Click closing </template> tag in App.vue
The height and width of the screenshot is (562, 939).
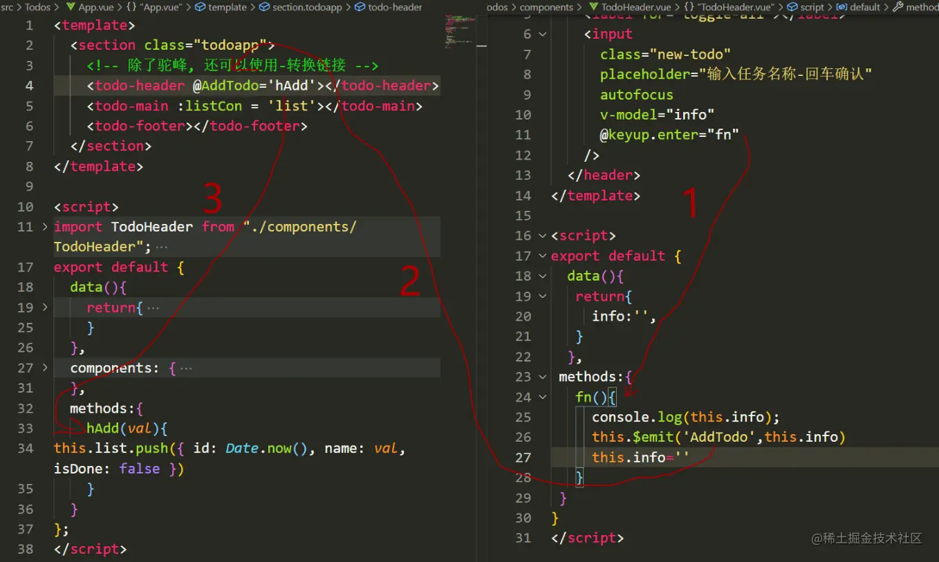(98, 167)
